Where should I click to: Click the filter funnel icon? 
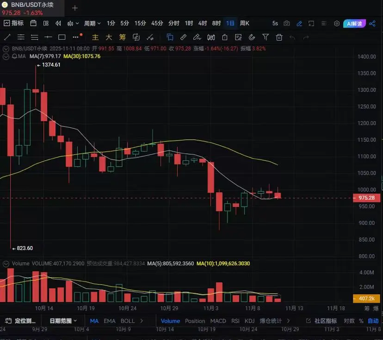coord(266,37)
